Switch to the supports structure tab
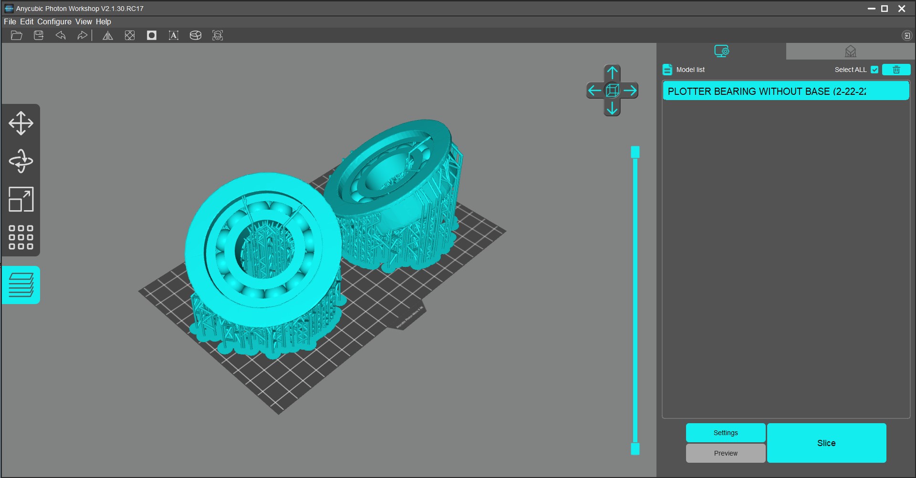The width and height of the screenshot is (916, 478). point(851,51)
